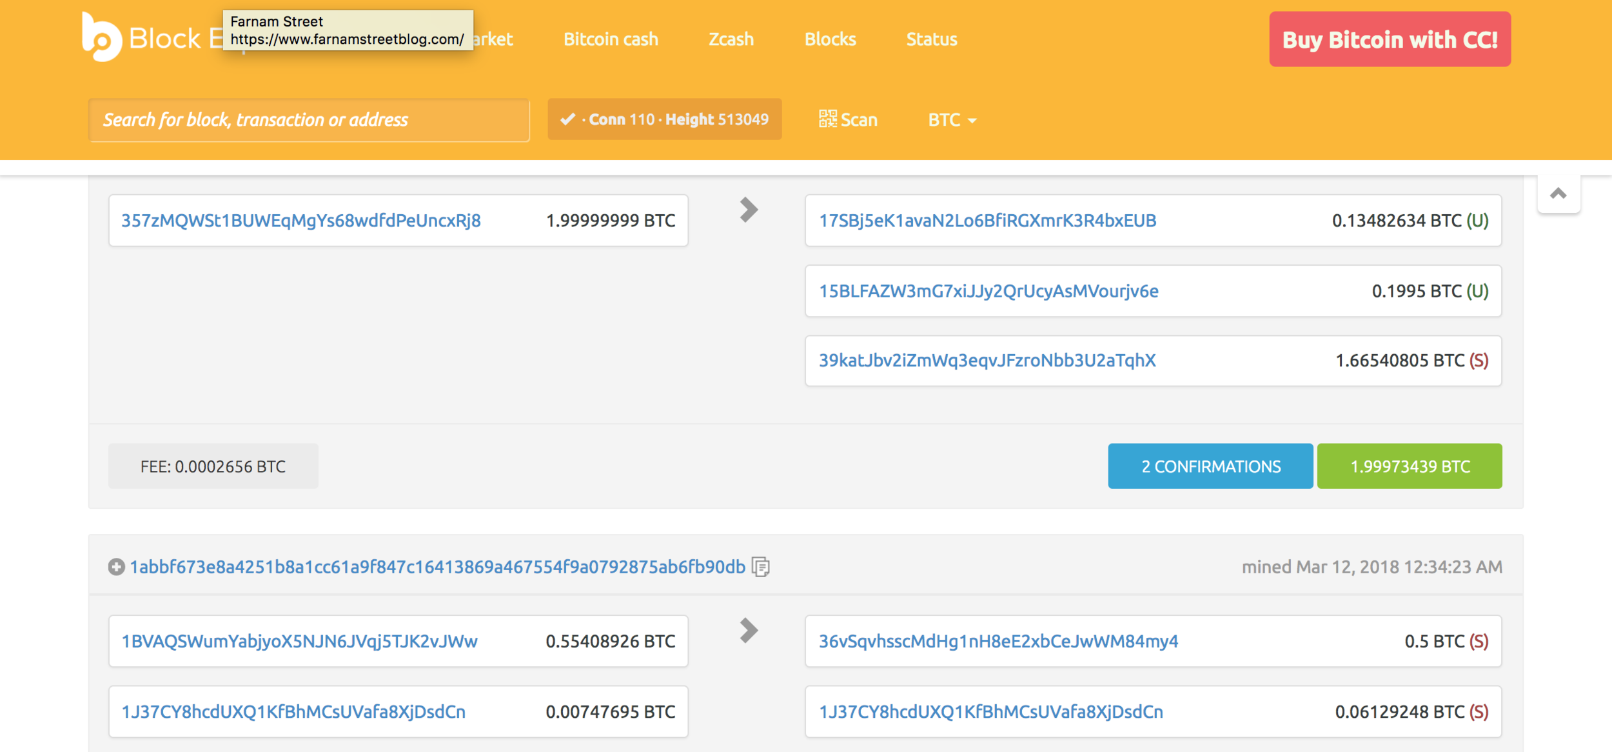1612x752 pixels.
Task: Click the (U) marker on 0.1995 BTC
Action: coord(1477,291)
